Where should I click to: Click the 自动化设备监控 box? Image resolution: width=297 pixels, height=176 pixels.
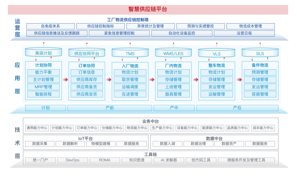pyautogui.click(x=182, y=33)
